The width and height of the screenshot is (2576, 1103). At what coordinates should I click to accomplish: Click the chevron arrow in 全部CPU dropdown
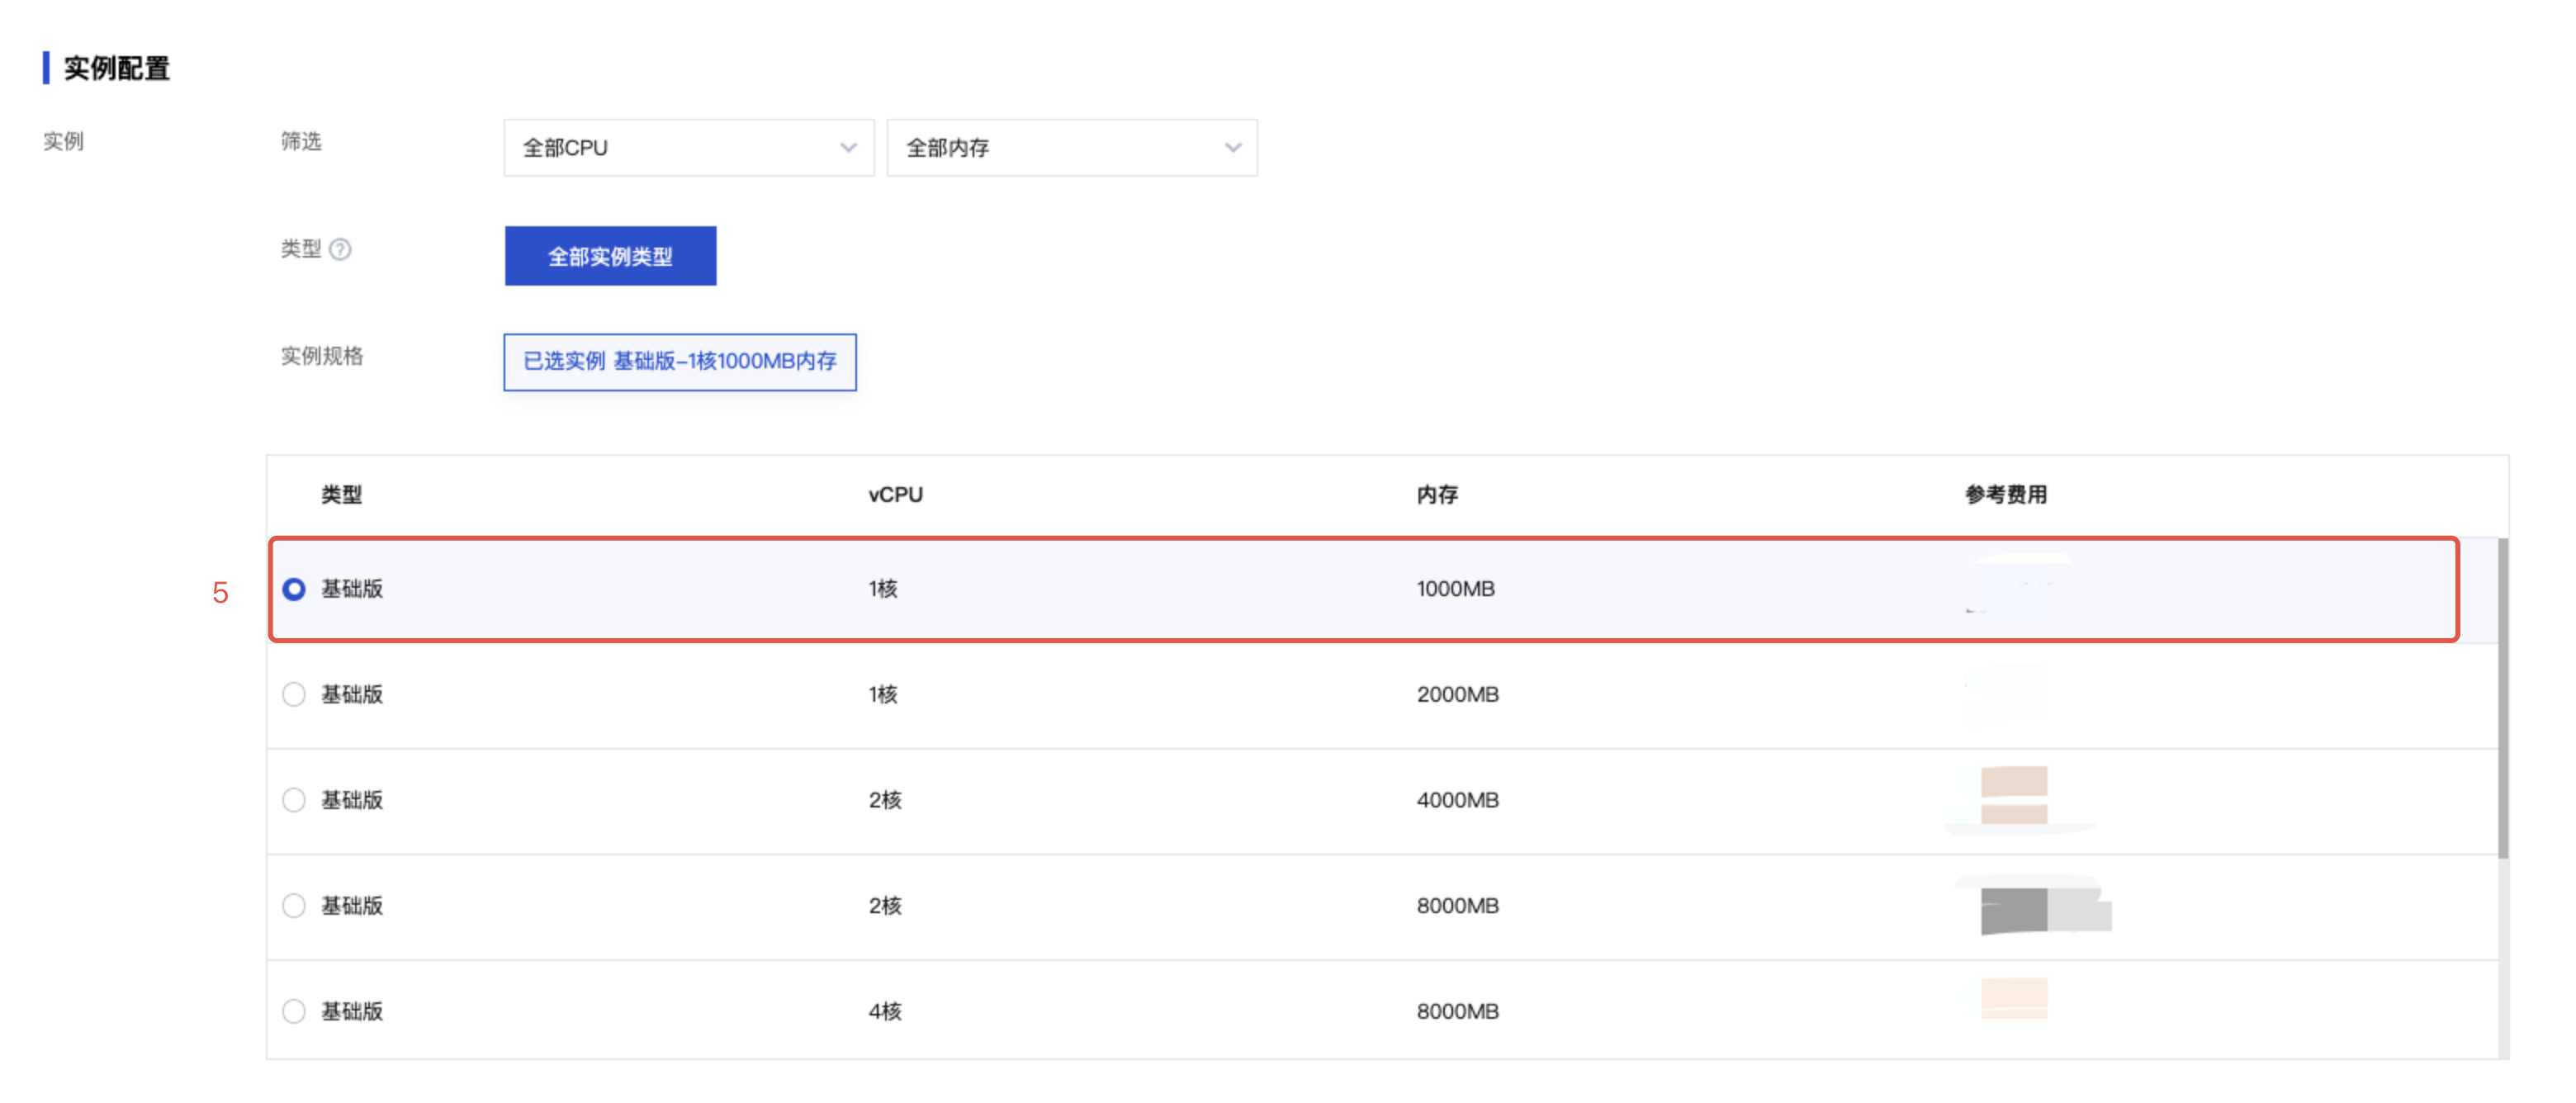point(848,148)
